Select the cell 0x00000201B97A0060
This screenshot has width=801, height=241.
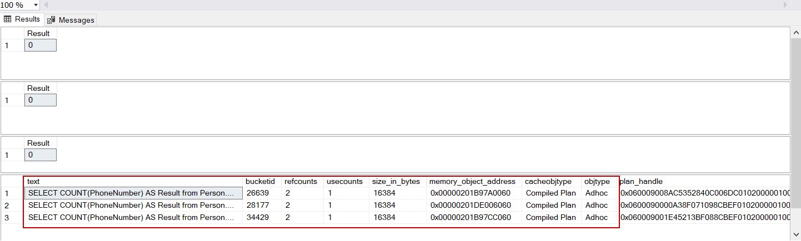(470, 193)
